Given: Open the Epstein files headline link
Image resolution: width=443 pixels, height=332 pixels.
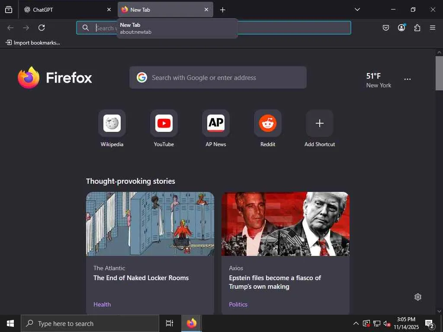Looking at the screenshot, I should tap(275, 282).
